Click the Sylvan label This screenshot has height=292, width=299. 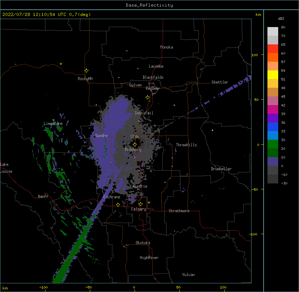(135, 85)
